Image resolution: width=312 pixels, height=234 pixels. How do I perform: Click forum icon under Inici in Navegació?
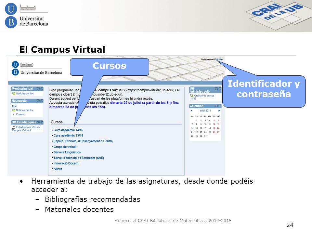[14, 110]
